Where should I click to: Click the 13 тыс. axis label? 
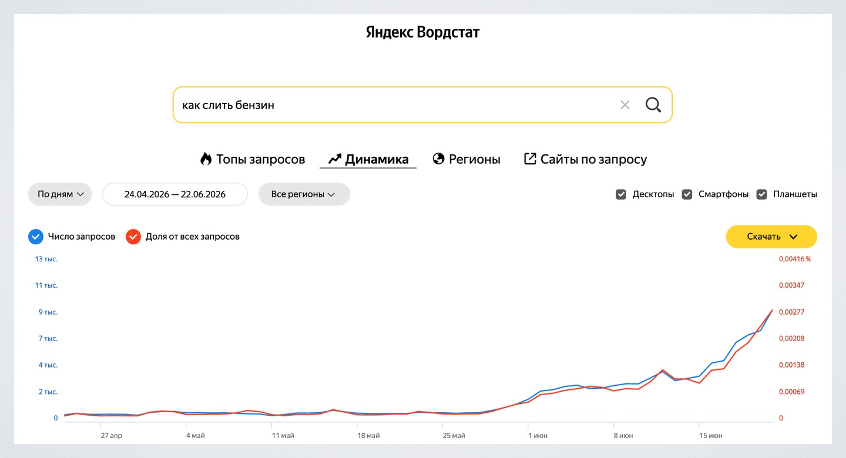pyautogui.click(x=46, y=259)
